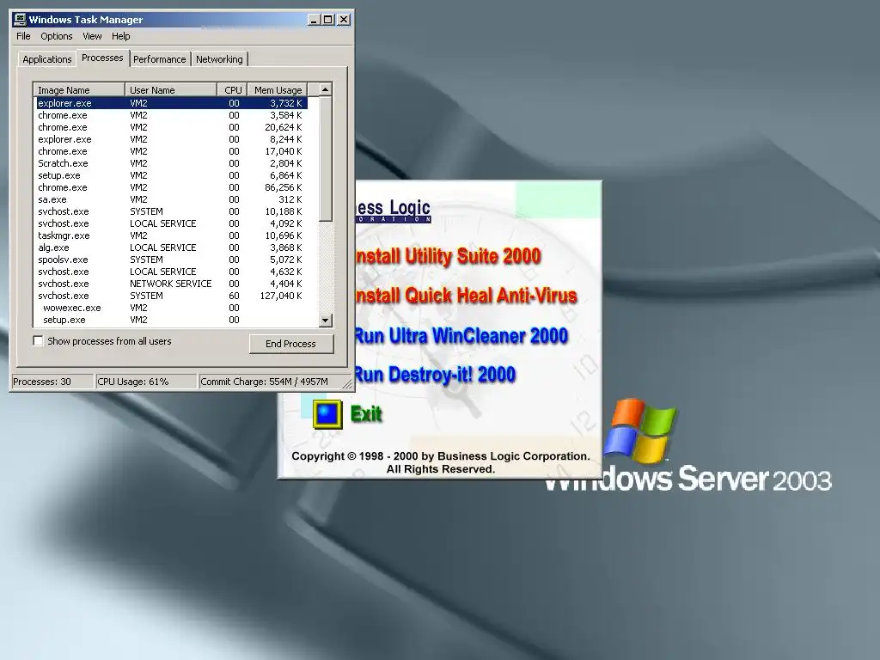Select chrome.exe row using 20,624 K

[x=171, y=127]
